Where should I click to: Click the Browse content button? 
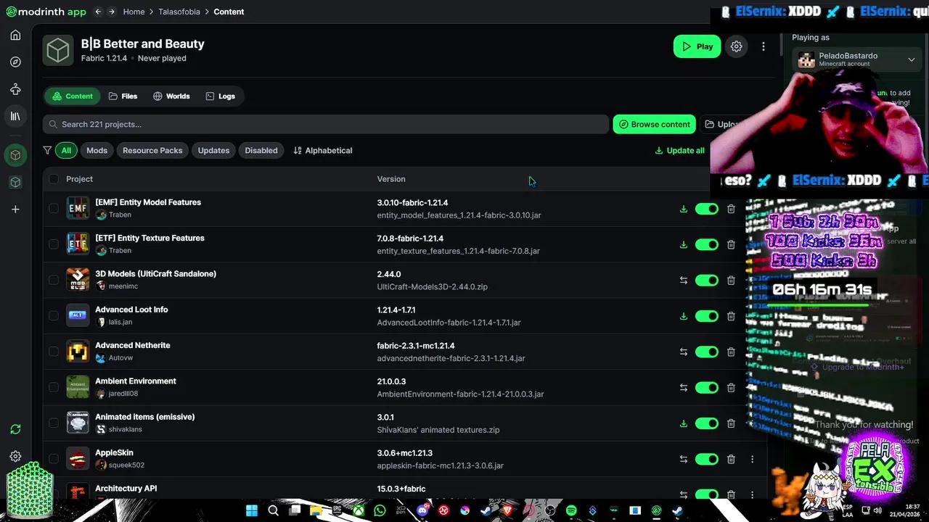[x=654, y=124]
